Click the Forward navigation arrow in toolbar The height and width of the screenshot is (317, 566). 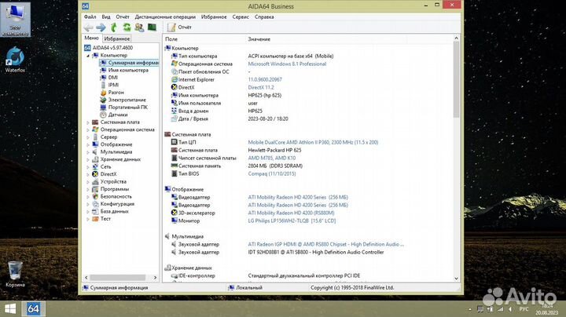click(x=101, y=27)
